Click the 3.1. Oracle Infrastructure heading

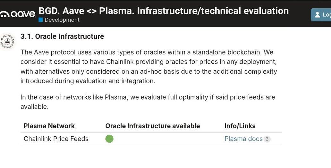(x=62, y=36)
